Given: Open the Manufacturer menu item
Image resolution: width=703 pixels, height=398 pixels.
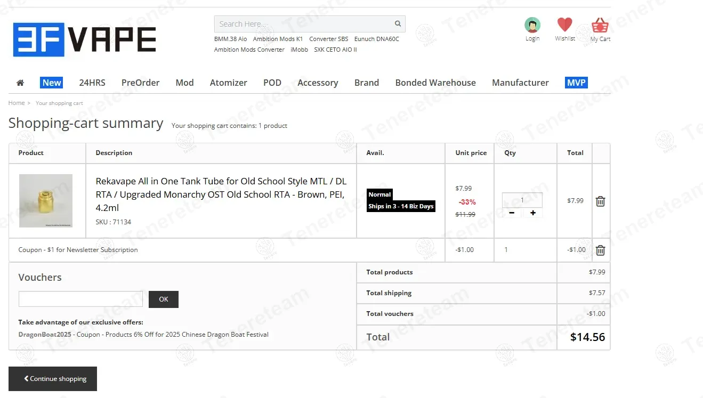Looking at the screenshot, I should point(520,83).
